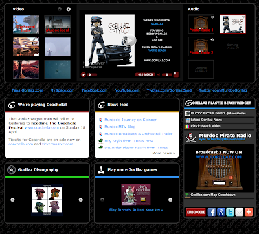Select the Pirate Radio 2 audio thumbnail

pyautogui.click(x=201, y=47)
